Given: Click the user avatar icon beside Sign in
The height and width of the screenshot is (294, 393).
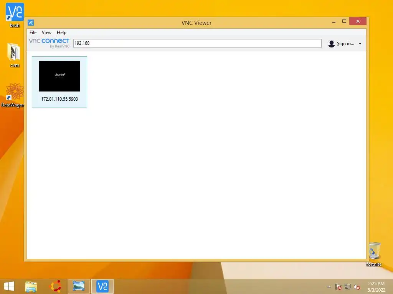Looking at the screenshot, I should [331, 44].
